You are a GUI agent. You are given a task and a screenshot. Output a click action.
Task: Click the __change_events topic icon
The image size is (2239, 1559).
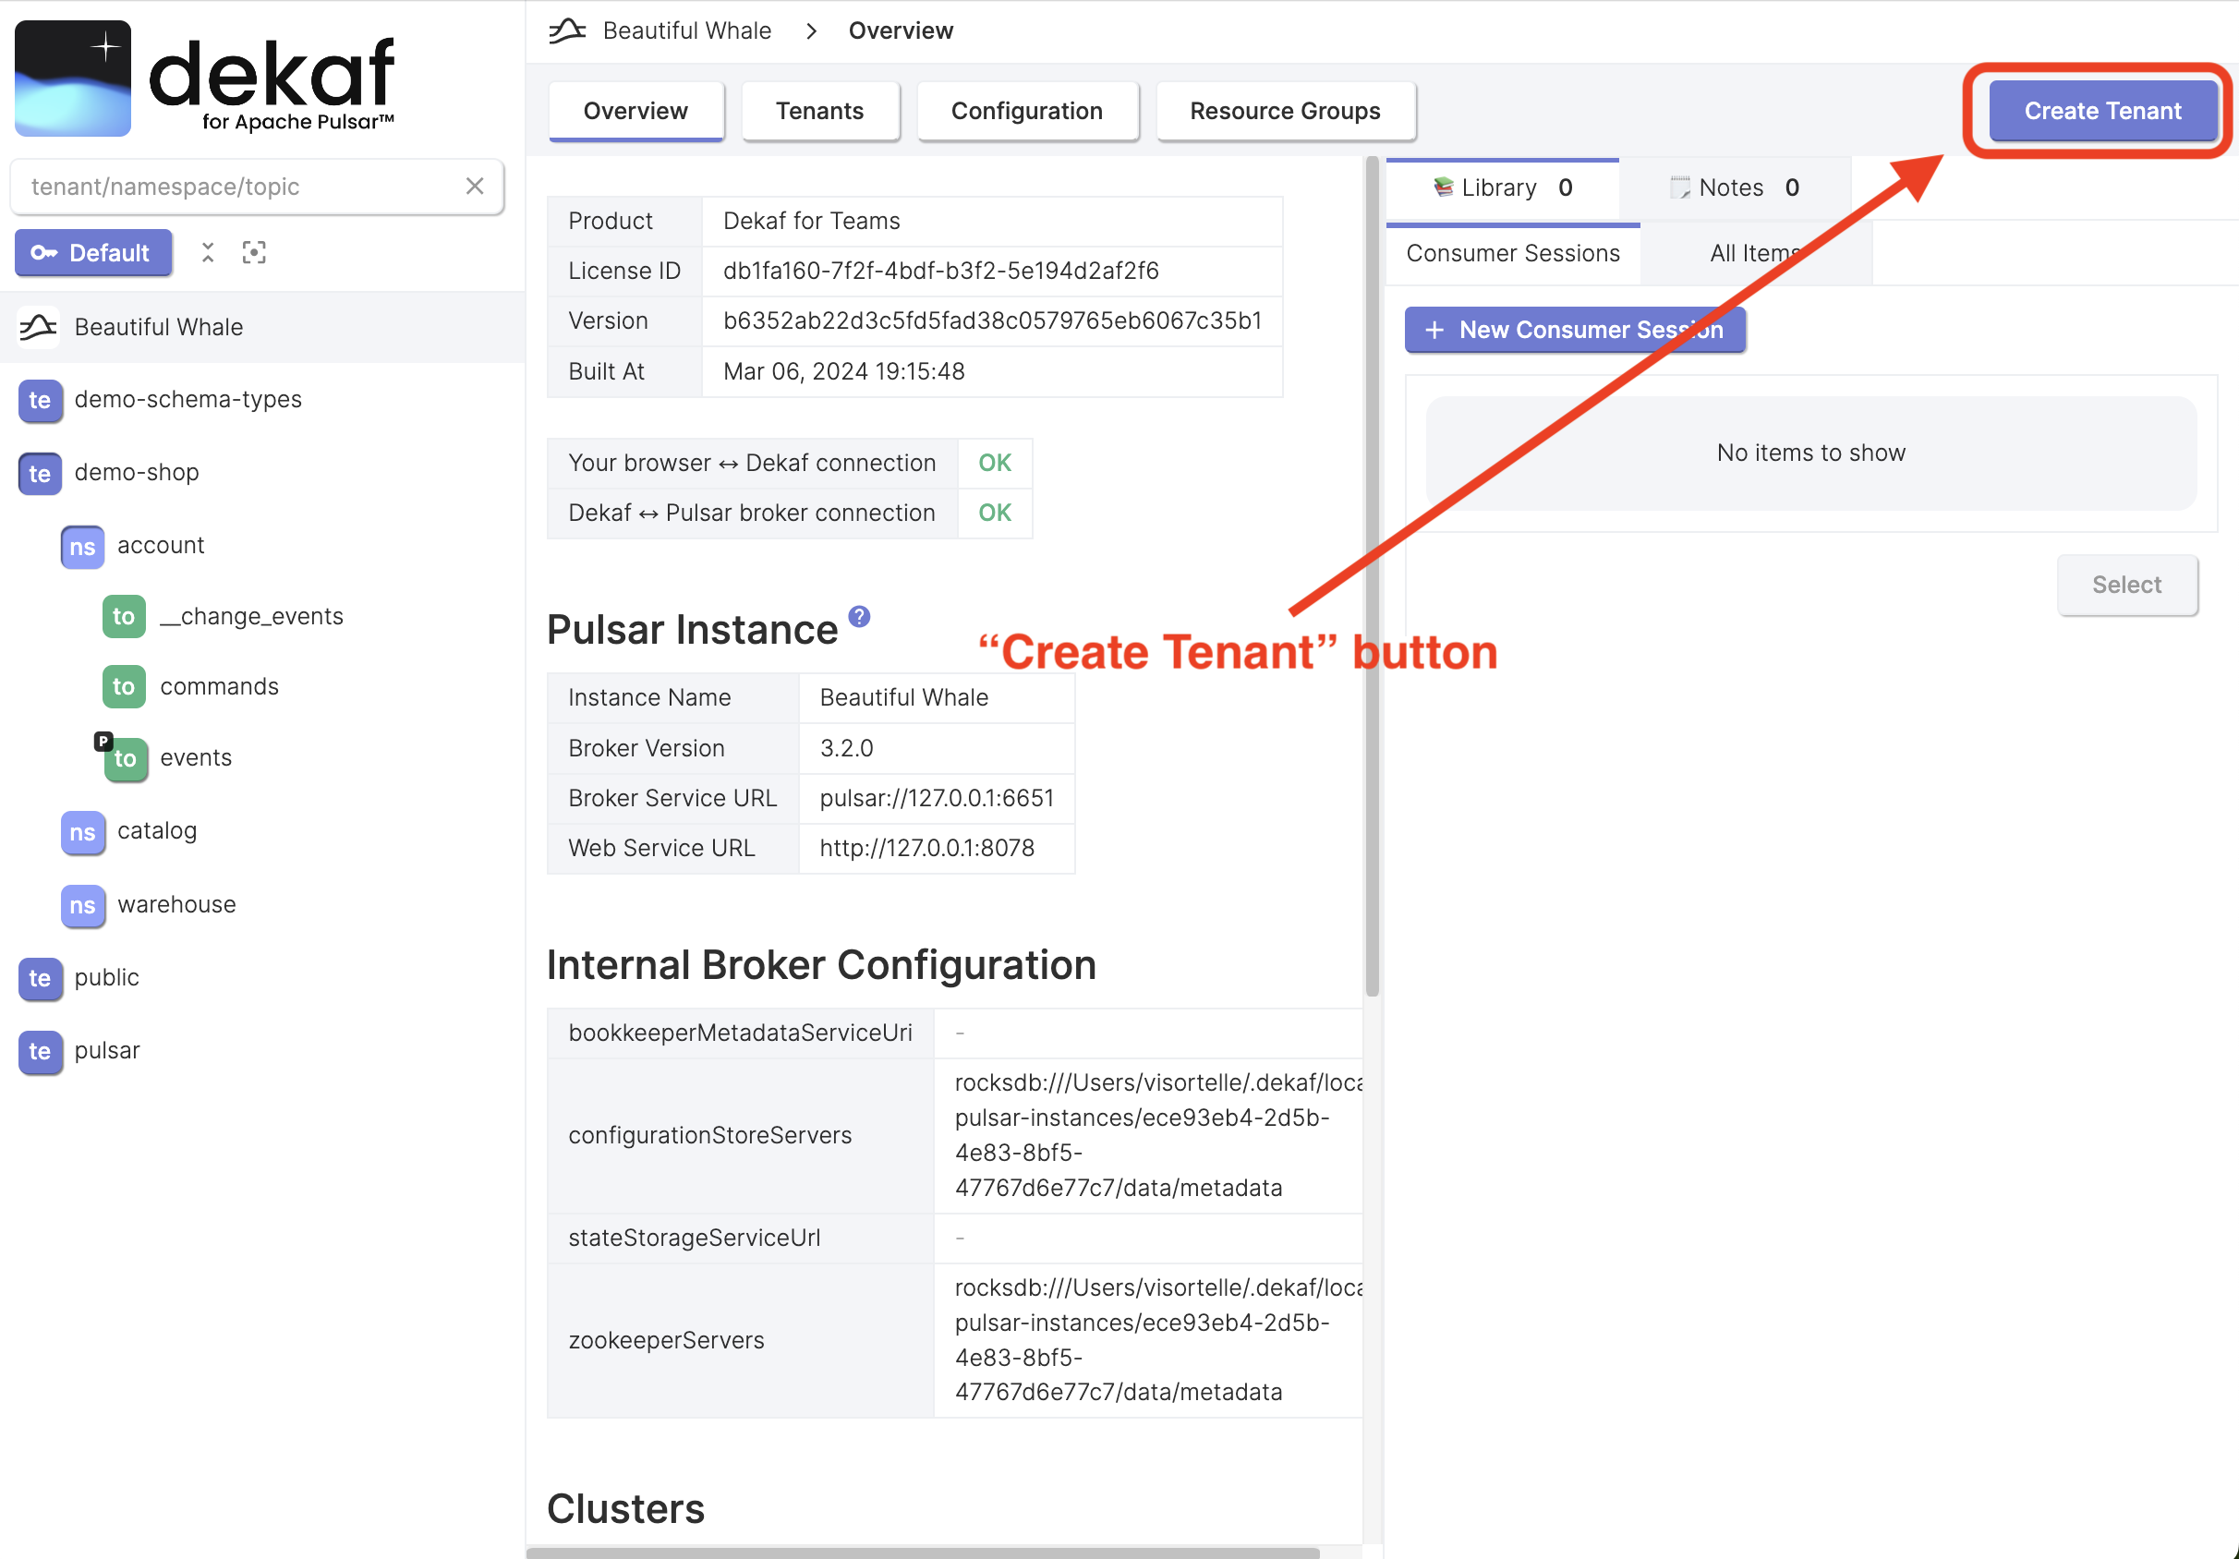pyautogui.click(x=124, y=616)
